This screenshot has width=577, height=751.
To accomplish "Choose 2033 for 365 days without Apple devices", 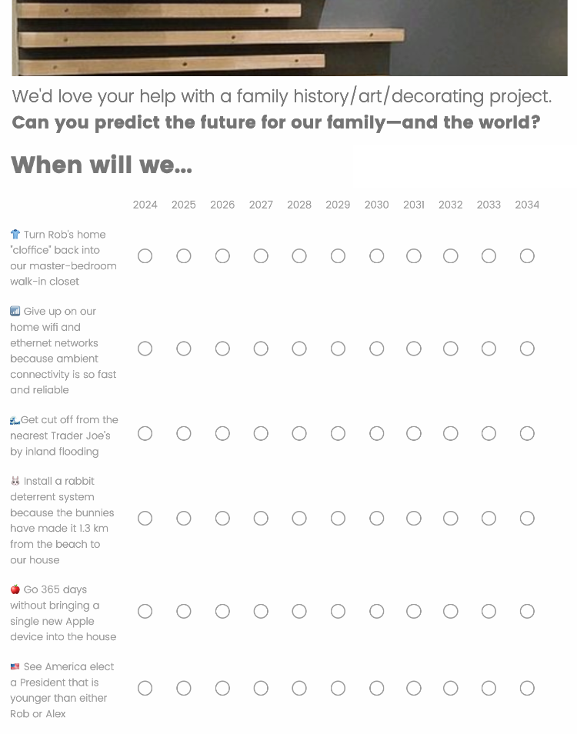I will pyautogui.click(x=489, y=611).
